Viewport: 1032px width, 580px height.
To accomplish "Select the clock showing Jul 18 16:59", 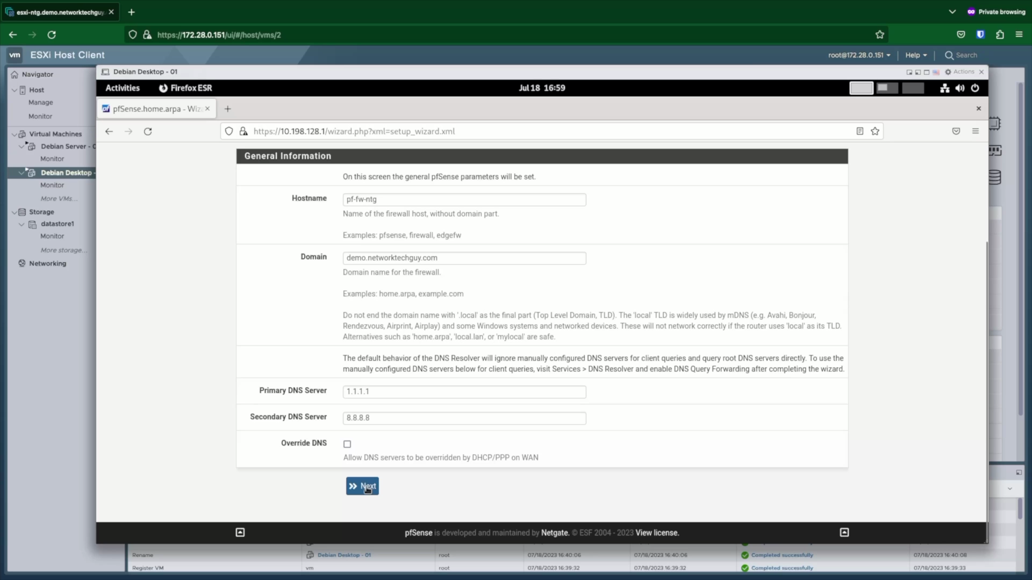I will [542, 88].
